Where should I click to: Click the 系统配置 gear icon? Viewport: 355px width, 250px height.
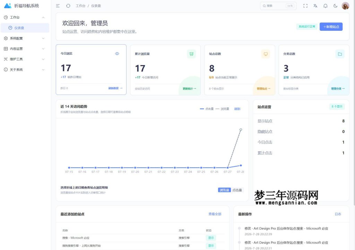(x=6, y=38)
